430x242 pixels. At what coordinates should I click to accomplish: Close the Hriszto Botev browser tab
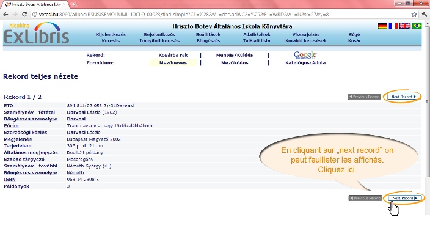click(x=64, y=4)
